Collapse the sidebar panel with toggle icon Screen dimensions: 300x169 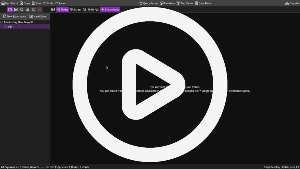53,10
